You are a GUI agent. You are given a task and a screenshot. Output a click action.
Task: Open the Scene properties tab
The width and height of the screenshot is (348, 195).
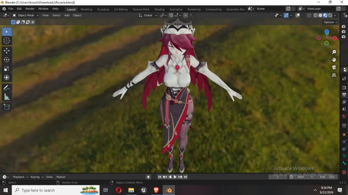pyautogui.click(x=345, y=109)
